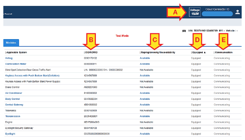The width and height of the screenshot is (245, 140).
Task: Click the red Test Mode label
Action: (122, 36)
